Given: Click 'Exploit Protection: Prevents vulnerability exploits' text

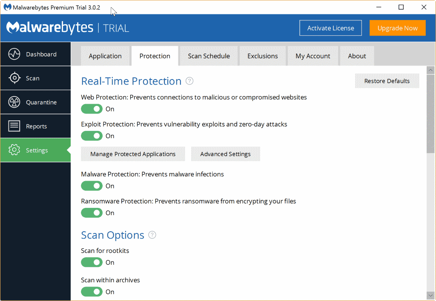Looking at the screenshot, I should point(184,124).
